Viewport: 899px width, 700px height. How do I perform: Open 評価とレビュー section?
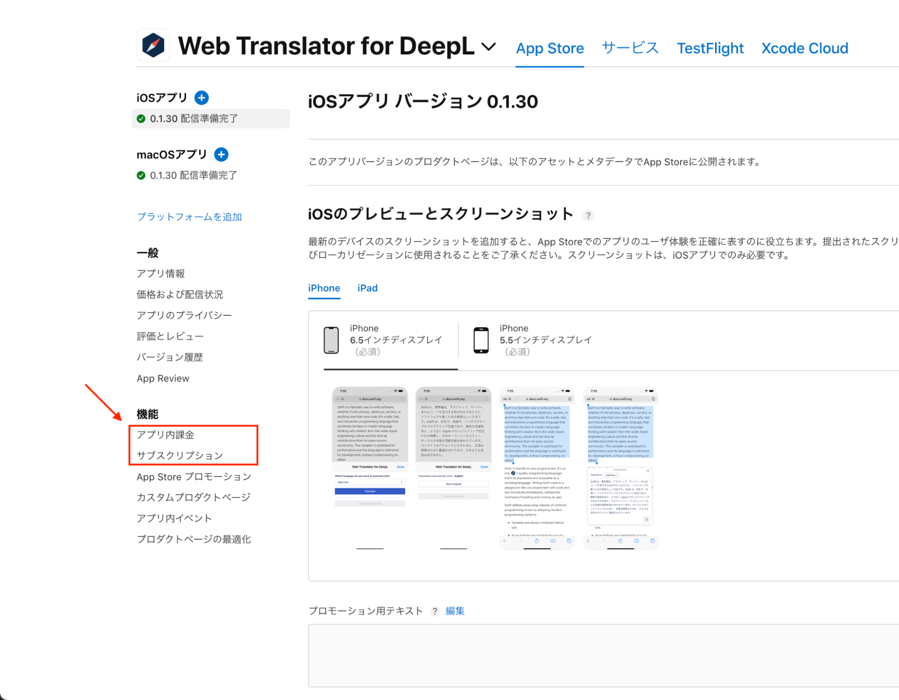pos(170,337)
